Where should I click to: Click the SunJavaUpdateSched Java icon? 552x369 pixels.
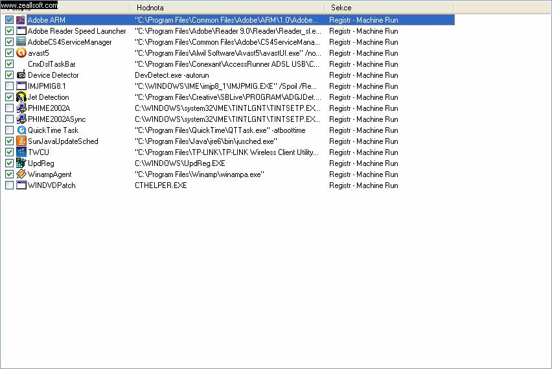click(x=21, y=141)
